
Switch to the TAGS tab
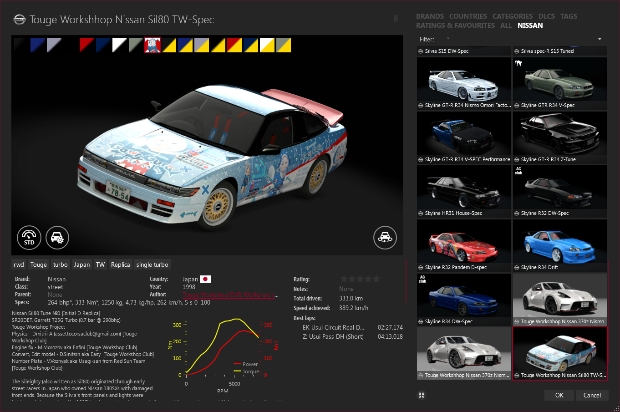click(x=569, y=16)
